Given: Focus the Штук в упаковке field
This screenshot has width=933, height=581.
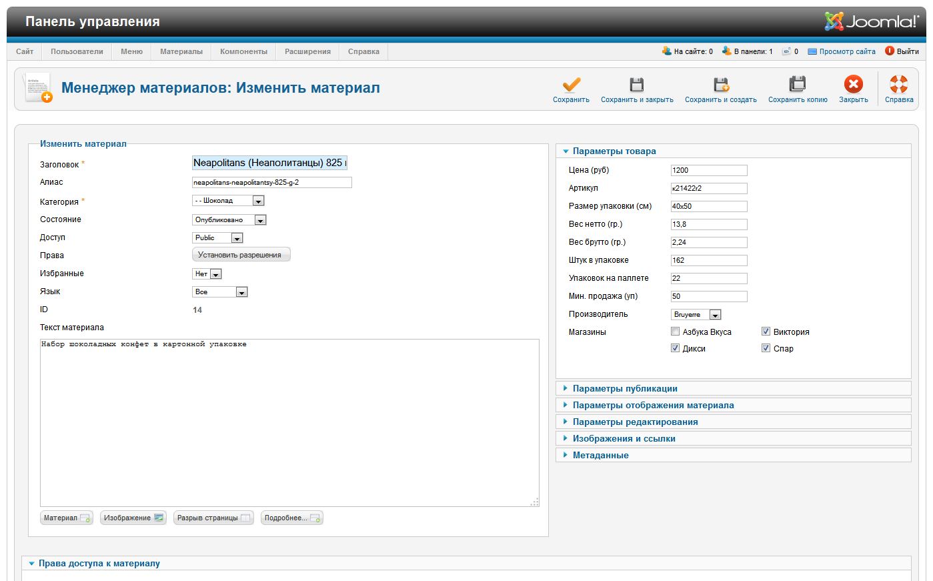Looking at the screenshot, I should click(x=709, y=260).
